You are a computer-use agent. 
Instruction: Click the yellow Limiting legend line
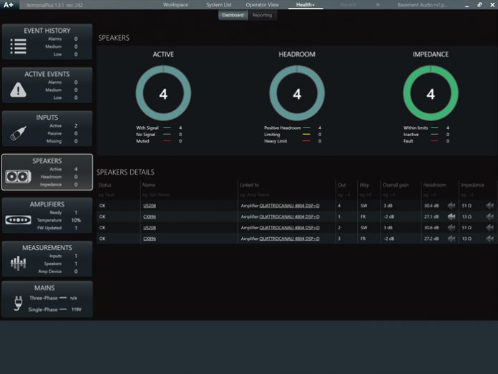(306, 135)
